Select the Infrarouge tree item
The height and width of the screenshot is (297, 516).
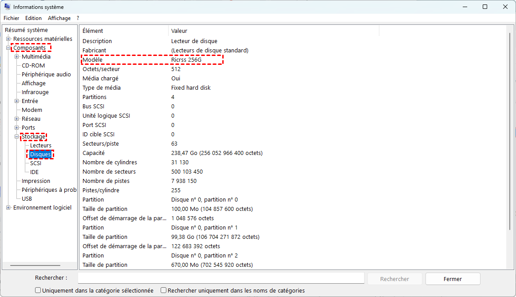(35, 92)
